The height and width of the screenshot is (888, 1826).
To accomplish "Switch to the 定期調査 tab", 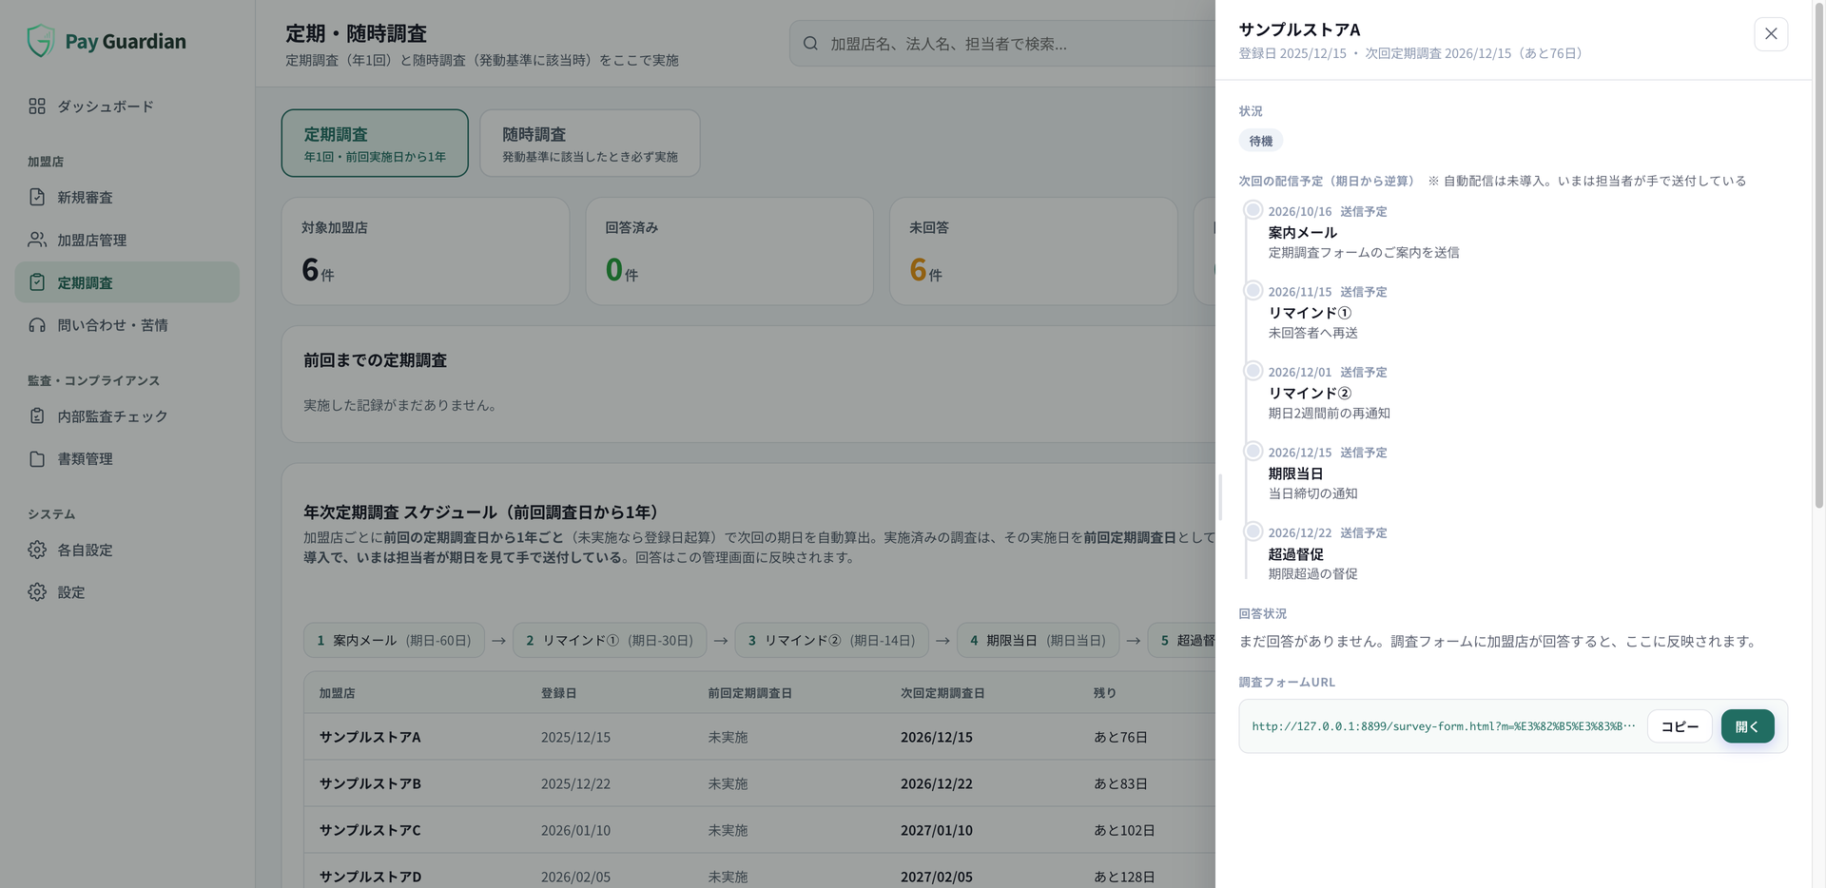I will pyautogui.click(x=375, y=143).
